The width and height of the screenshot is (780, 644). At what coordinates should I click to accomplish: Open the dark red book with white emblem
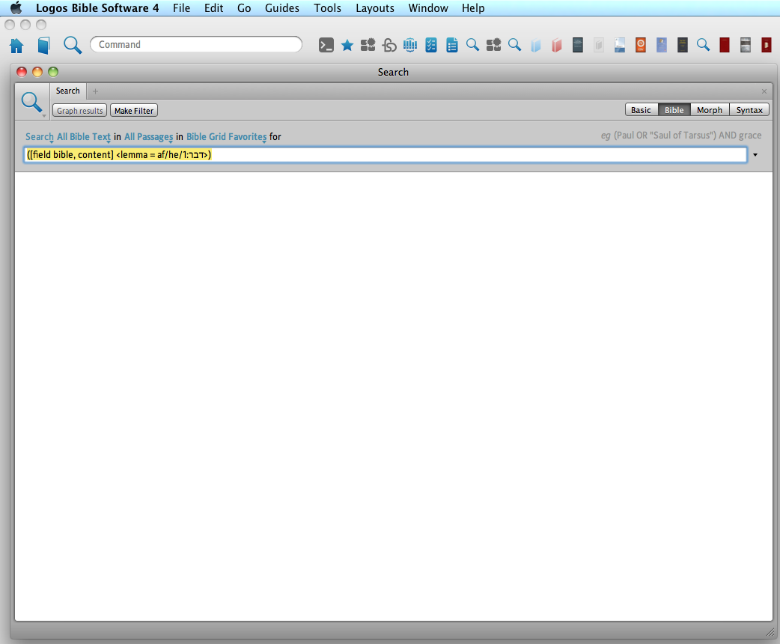(x=766, y=45)
